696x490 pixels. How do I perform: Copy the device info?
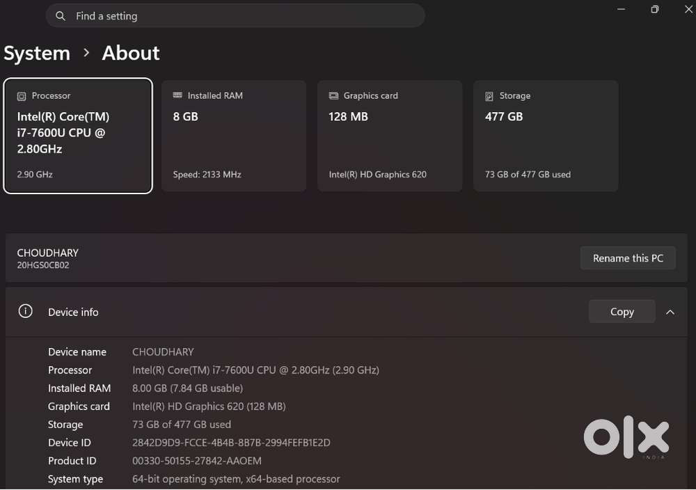tap(622, 312)
